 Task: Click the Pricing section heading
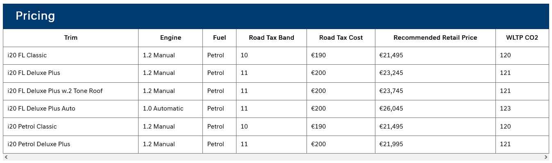click(x=35, y=16)
